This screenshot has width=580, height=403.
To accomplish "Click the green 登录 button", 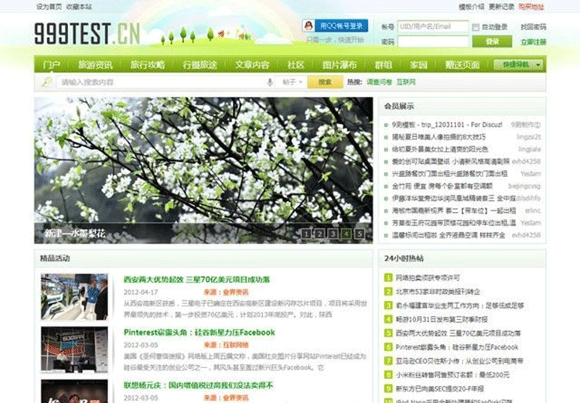I will pyautogui.click(x=492, y=42).
